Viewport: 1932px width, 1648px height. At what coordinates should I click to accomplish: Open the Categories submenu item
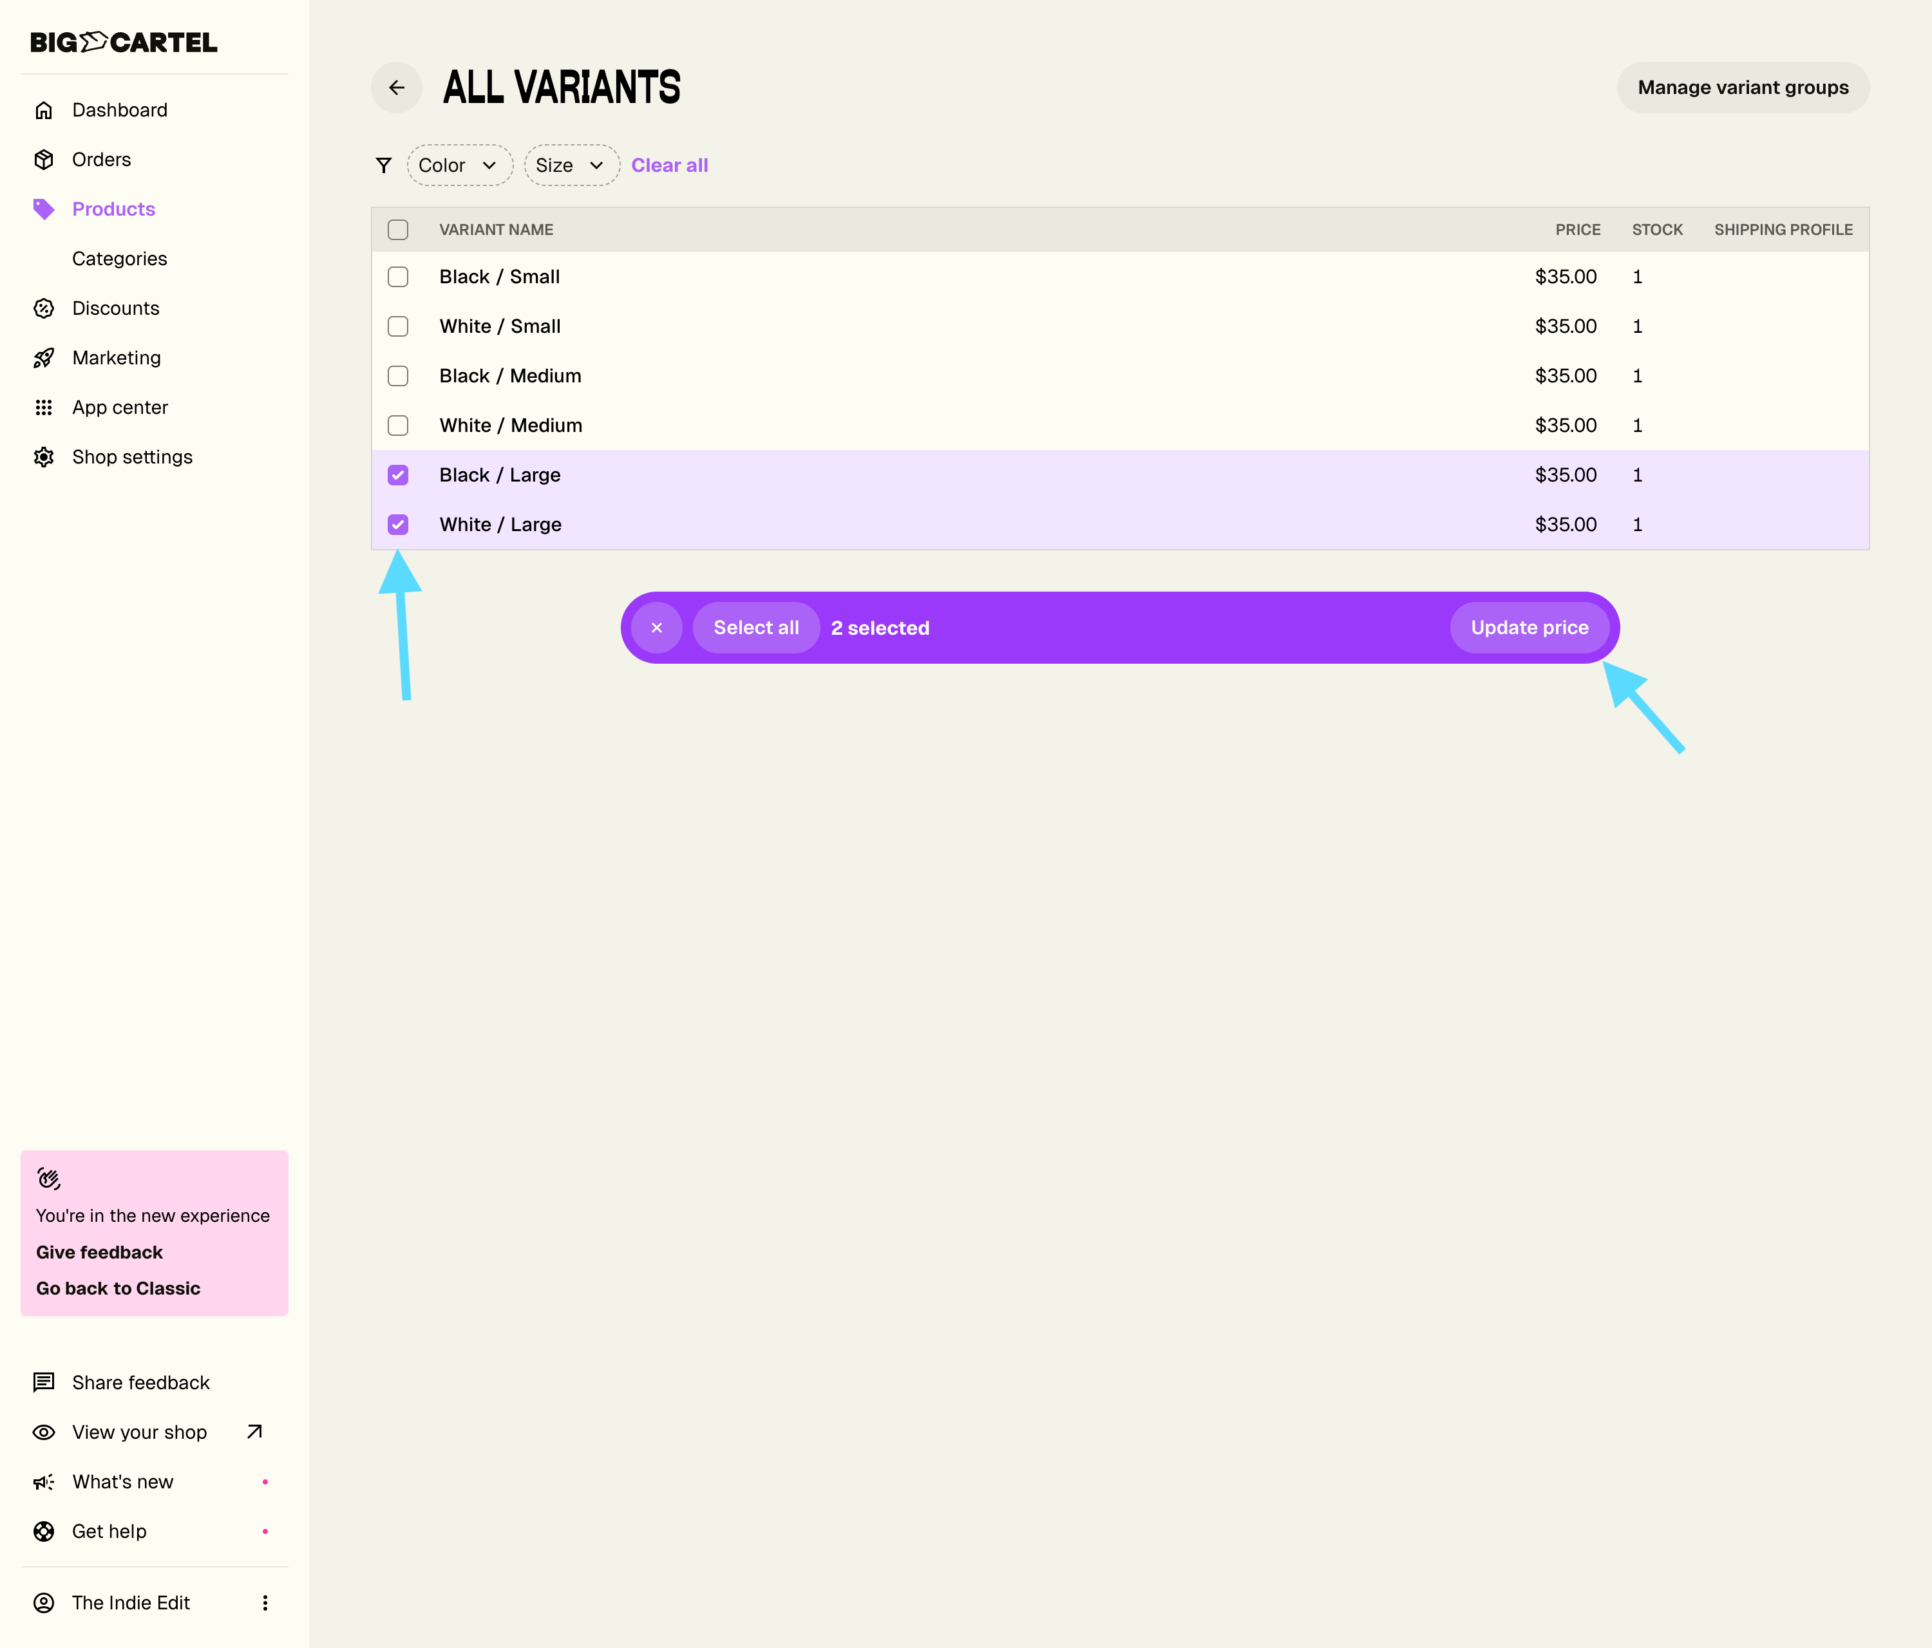[x=119, y=258]
